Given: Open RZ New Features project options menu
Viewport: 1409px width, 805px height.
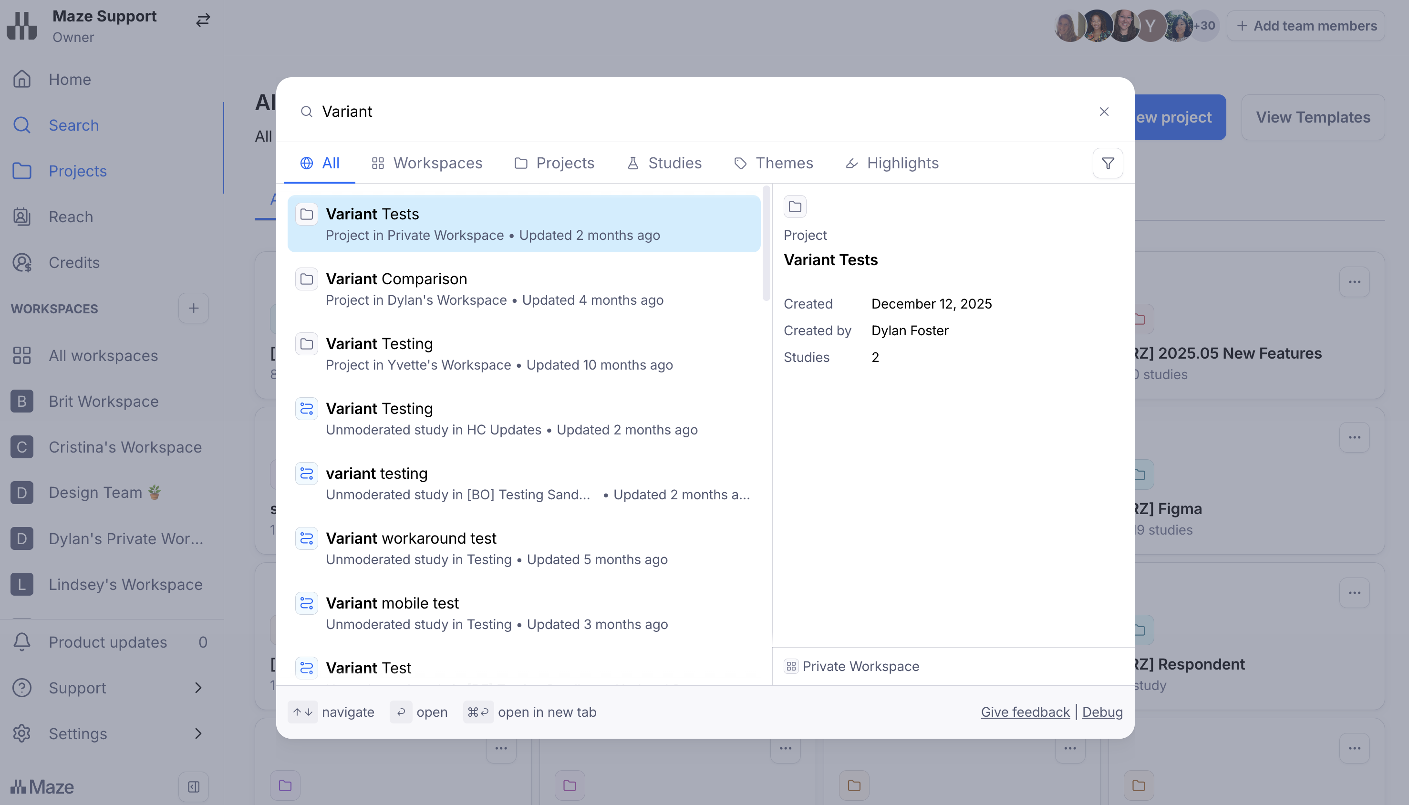Looking at the screenshot, I should (x=1354, y=282).
